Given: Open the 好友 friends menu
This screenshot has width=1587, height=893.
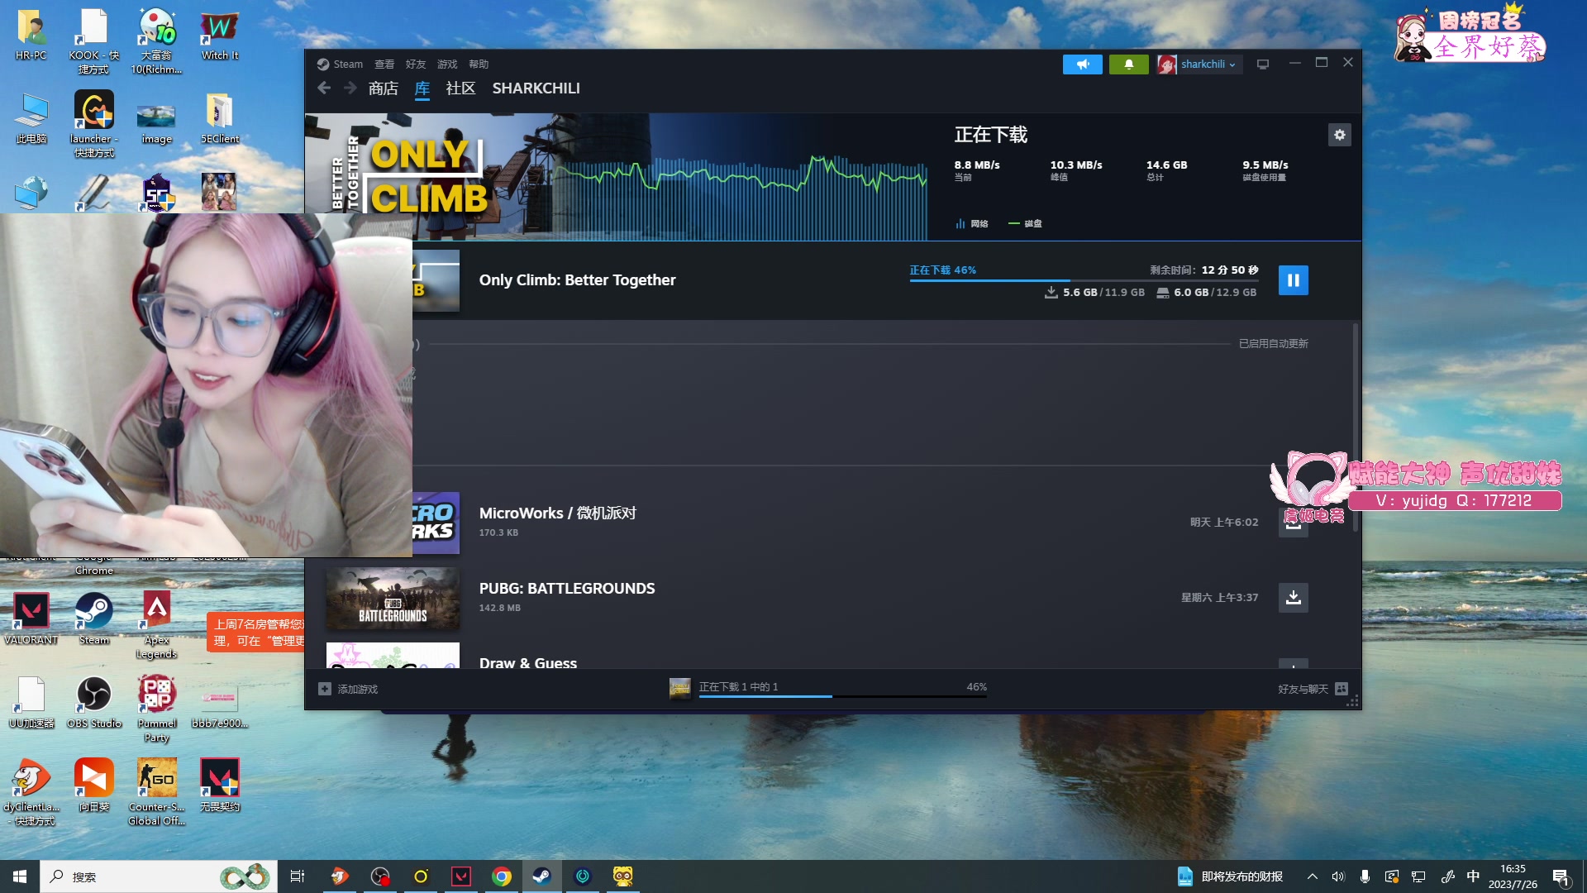Looking at the screenshot, I should click(x=416, y=64).
